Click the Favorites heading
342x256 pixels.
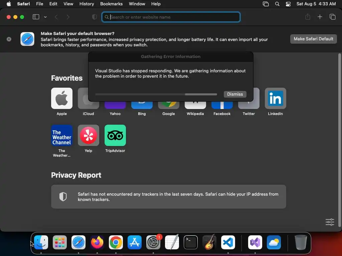pos(67,78)
